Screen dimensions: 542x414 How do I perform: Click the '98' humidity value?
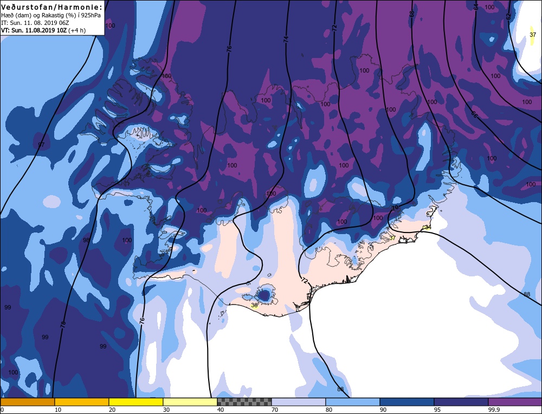tap(86, 240)
